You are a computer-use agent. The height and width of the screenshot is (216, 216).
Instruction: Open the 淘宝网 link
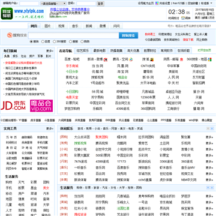click(122, 71)
